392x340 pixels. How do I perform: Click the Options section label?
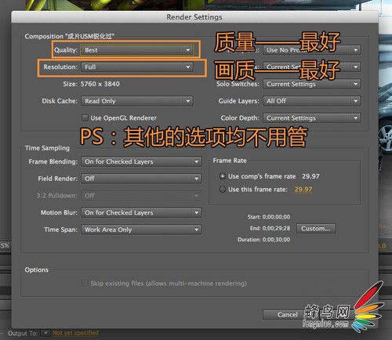tap(37, 269)
